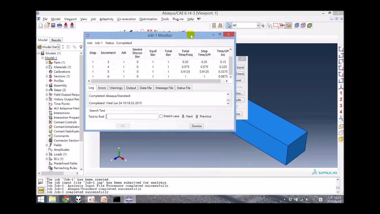
Task: Click the increments table vertical scrollbar
Action: 230,64
